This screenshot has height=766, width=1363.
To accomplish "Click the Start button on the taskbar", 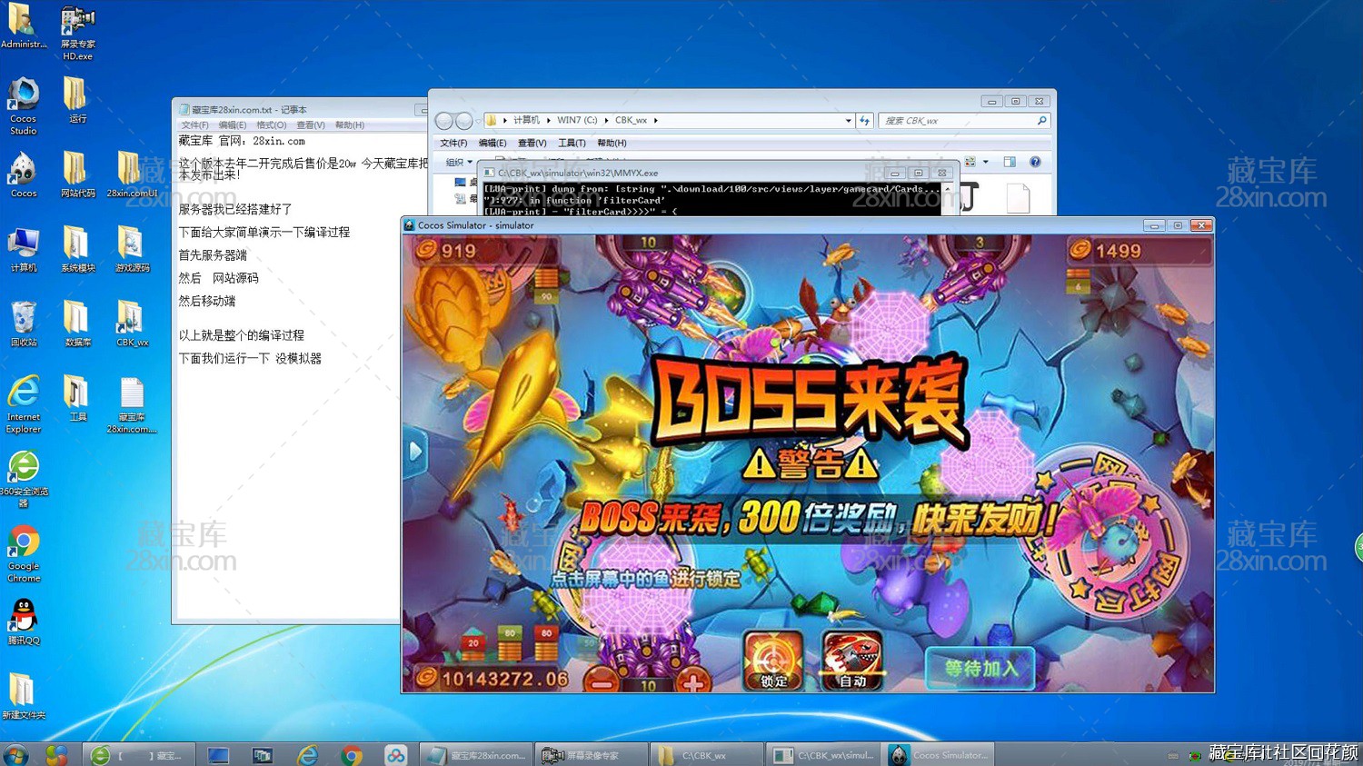I will point(15,754).
